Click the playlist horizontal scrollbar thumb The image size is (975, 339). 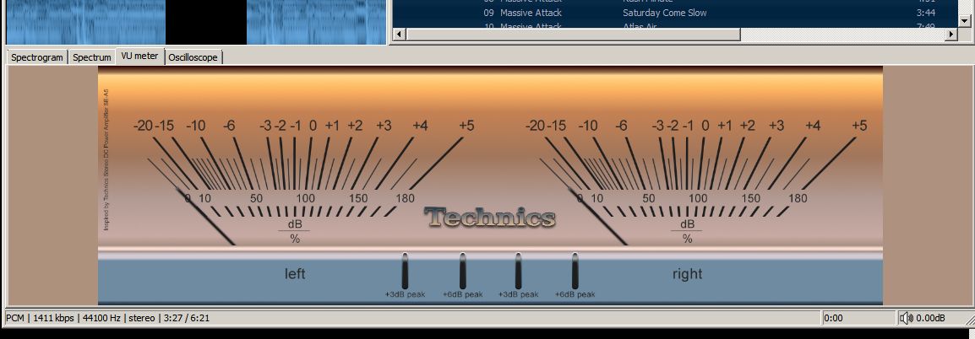[x=573, y=34]
